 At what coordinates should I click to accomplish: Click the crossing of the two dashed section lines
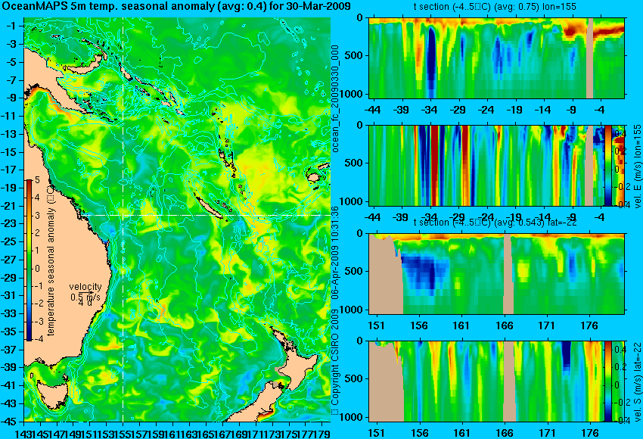pyautogui.click(x=123, y=215)
